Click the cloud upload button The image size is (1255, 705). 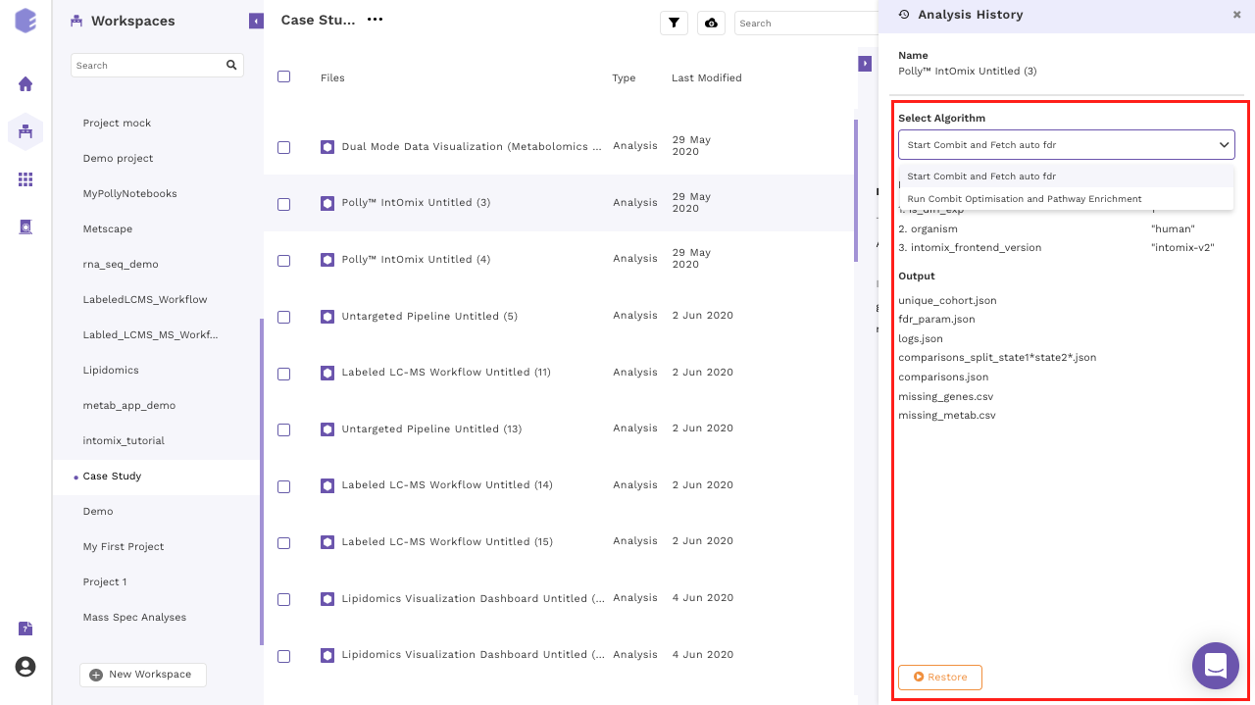point(711,23)
